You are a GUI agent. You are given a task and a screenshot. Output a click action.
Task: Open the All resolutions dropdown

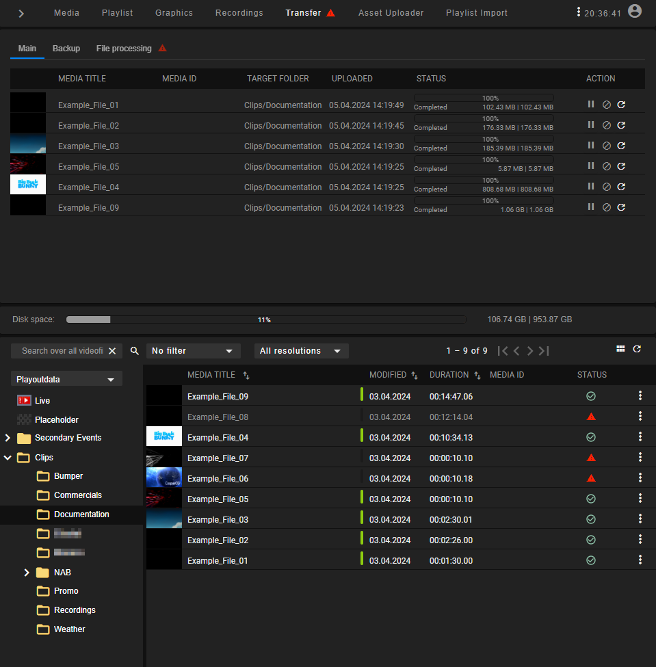tap(301, 350)
